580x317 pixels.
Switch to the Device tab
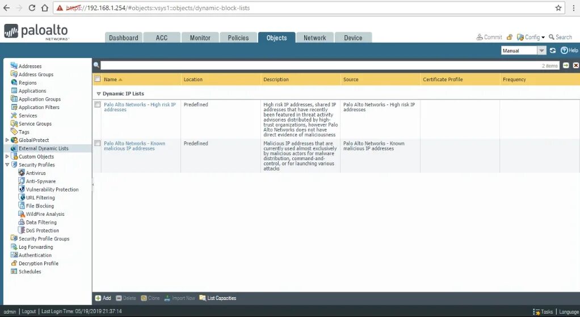(x=353, y=37)
